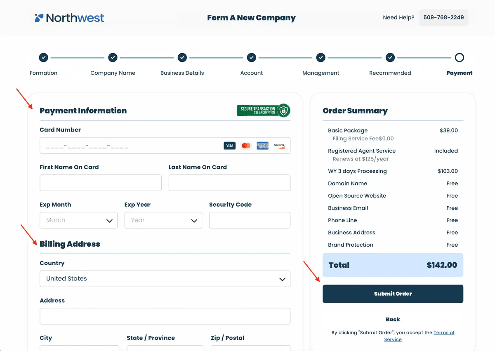The width and height of the screenshot is (495, 351).
Task: Click the Included text for Registered Agent
Action: tap(446, 151)
